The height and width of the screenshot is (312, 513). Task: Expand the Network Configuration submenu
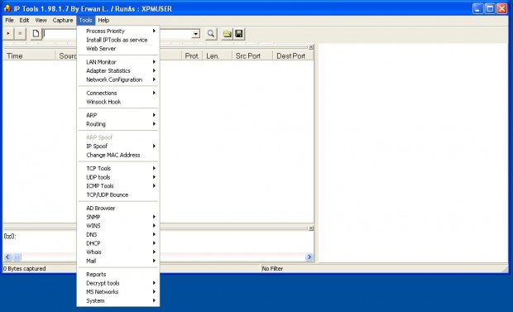pyautogui.click(x=118, y=79)
